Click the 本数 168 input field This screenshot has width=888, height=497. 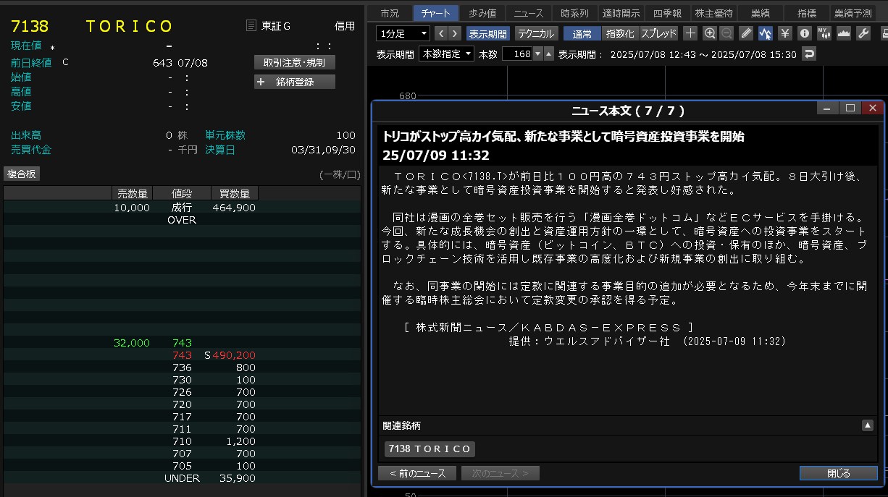click(517, 54)
